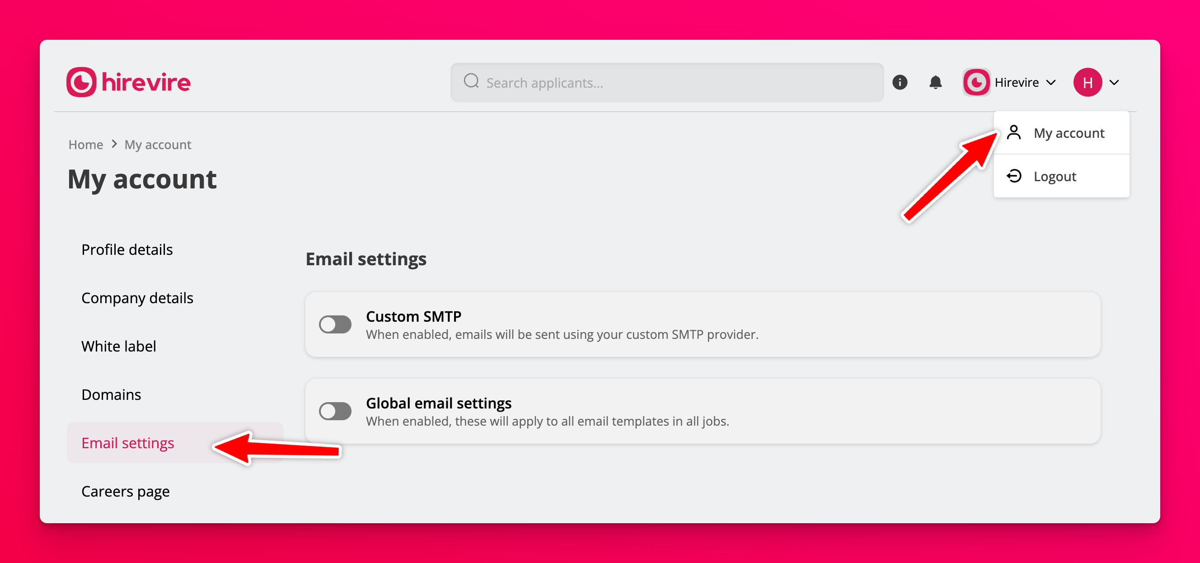Image resolution: width=1200 pixels, height=563 pixels.
Task: Go to Home breadcrumb link
Action: tap(86, 145)
